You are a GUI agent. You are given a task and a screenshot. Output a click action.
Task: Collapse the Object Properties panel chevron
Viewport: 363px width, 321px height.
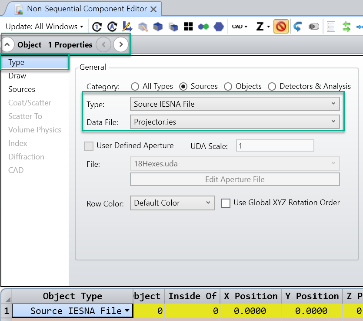click(7, 44)
